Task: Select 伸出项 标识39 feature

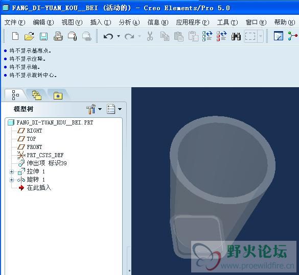Action: 47,163
